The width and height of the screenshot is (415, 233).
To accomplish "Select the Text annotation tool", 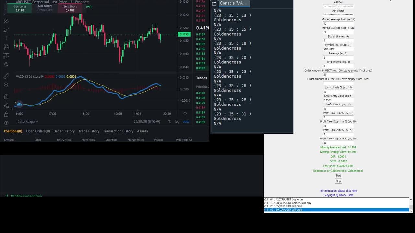I will [6, 38].
